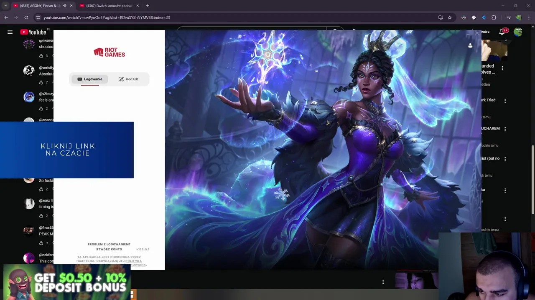Open the YouTube account avatar menu
The height and width of the screenshot is (300, 535).
tap(518, 32)
